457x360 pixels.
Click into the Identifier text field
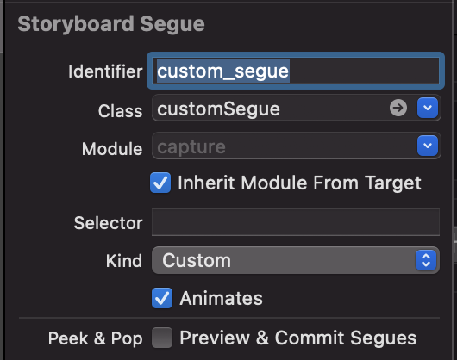(x=296, y=71)
